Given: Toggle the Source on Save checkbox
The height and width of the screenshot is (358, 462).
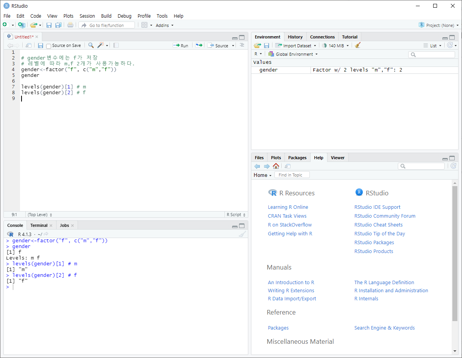Looking at the screenshot, I should point(48,46).
